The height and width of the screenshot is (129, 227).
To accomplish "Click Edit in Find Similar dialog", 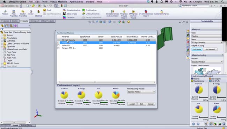I will pos(141,104).
